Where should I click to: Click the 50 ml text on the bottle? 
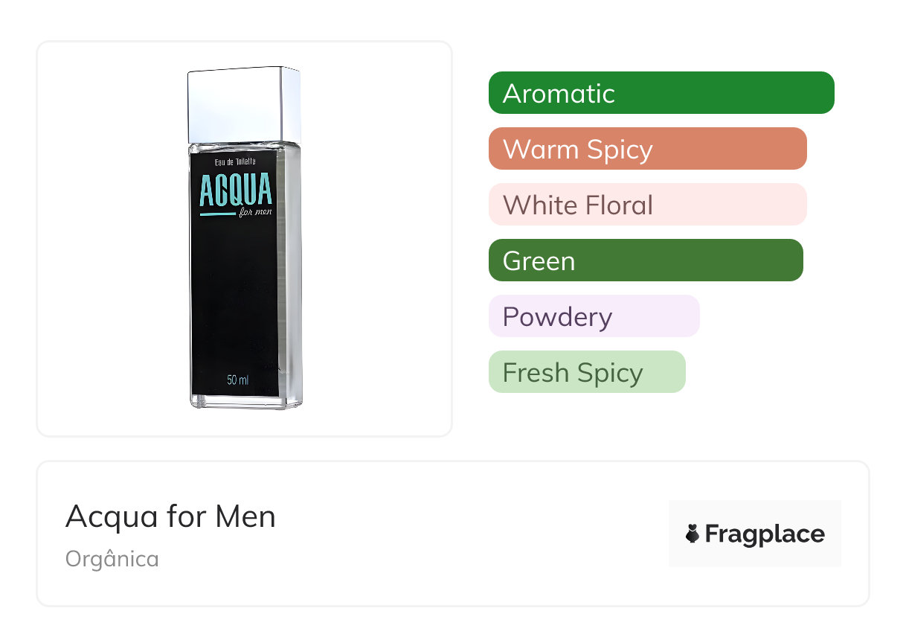(238, 381)
